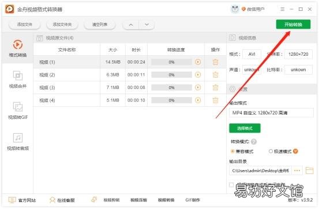The width and height of the screenshot is (319, 209).
Task: Play preview for 视频 (4)
Action: point(198,100)
